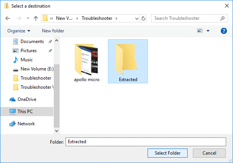Click the Folder name text field
This screenshot has height=163, width=233.
pyautogui.click(x=146, y=142)
